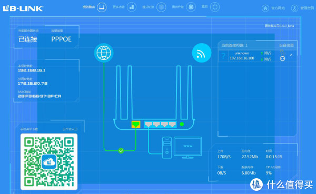Click the LB-LINK logo
The image size is (316, 194).
(23, 8)
